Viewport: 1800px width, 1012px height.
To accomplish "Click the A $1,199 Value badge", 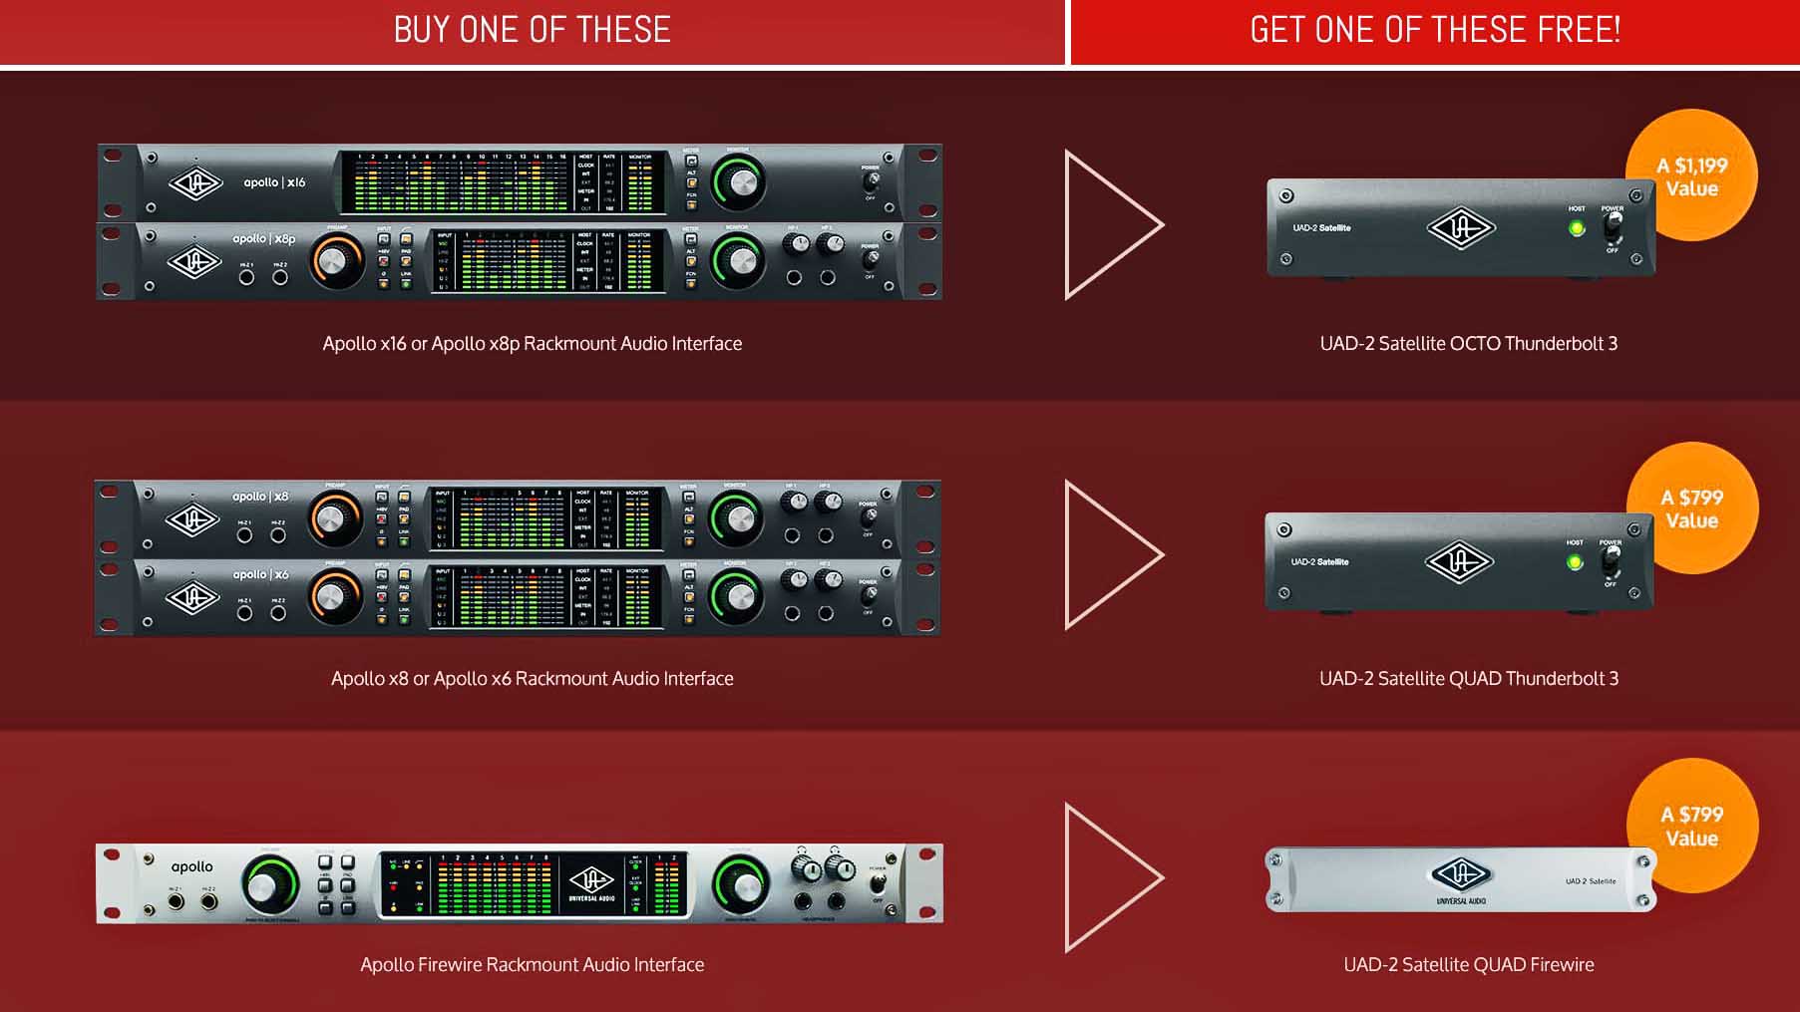I will 1691,175.
